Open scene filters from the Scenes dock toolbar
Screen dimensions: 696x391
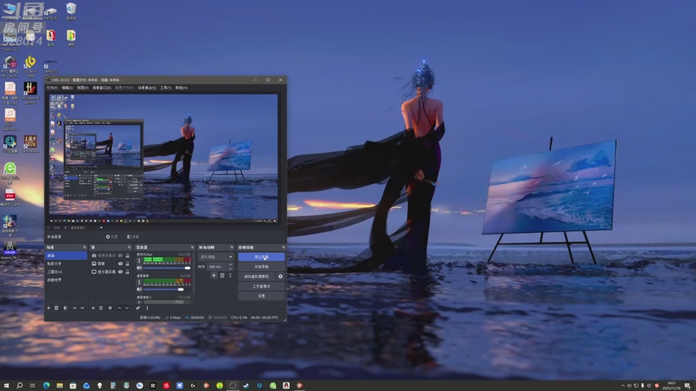[65, 308]
